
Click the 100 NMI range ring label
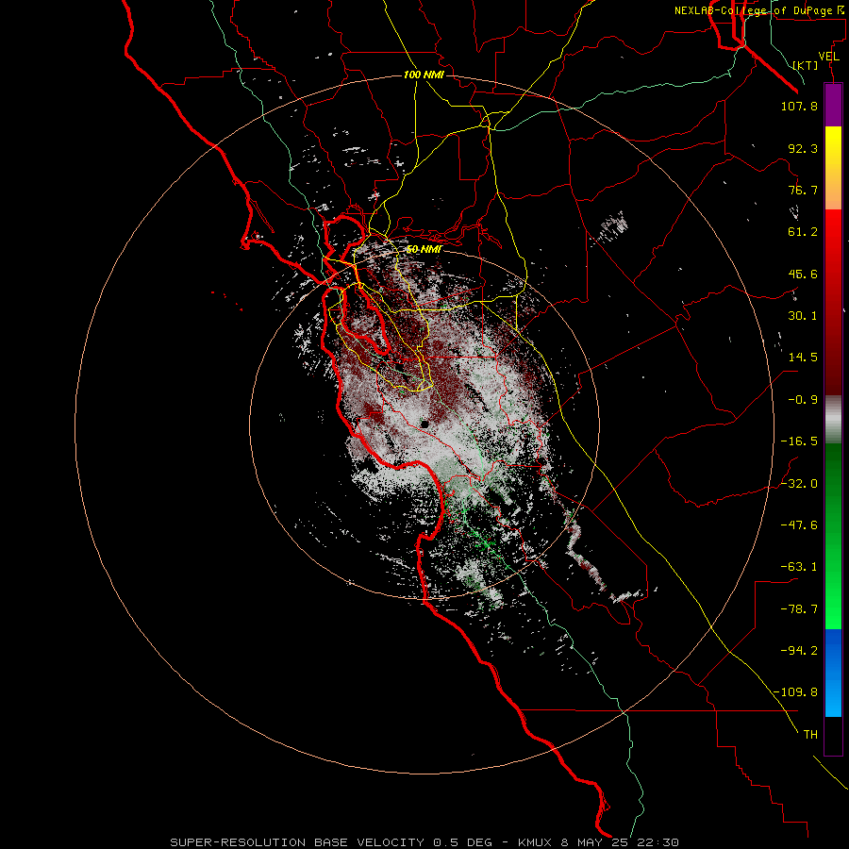coord(424,75)
